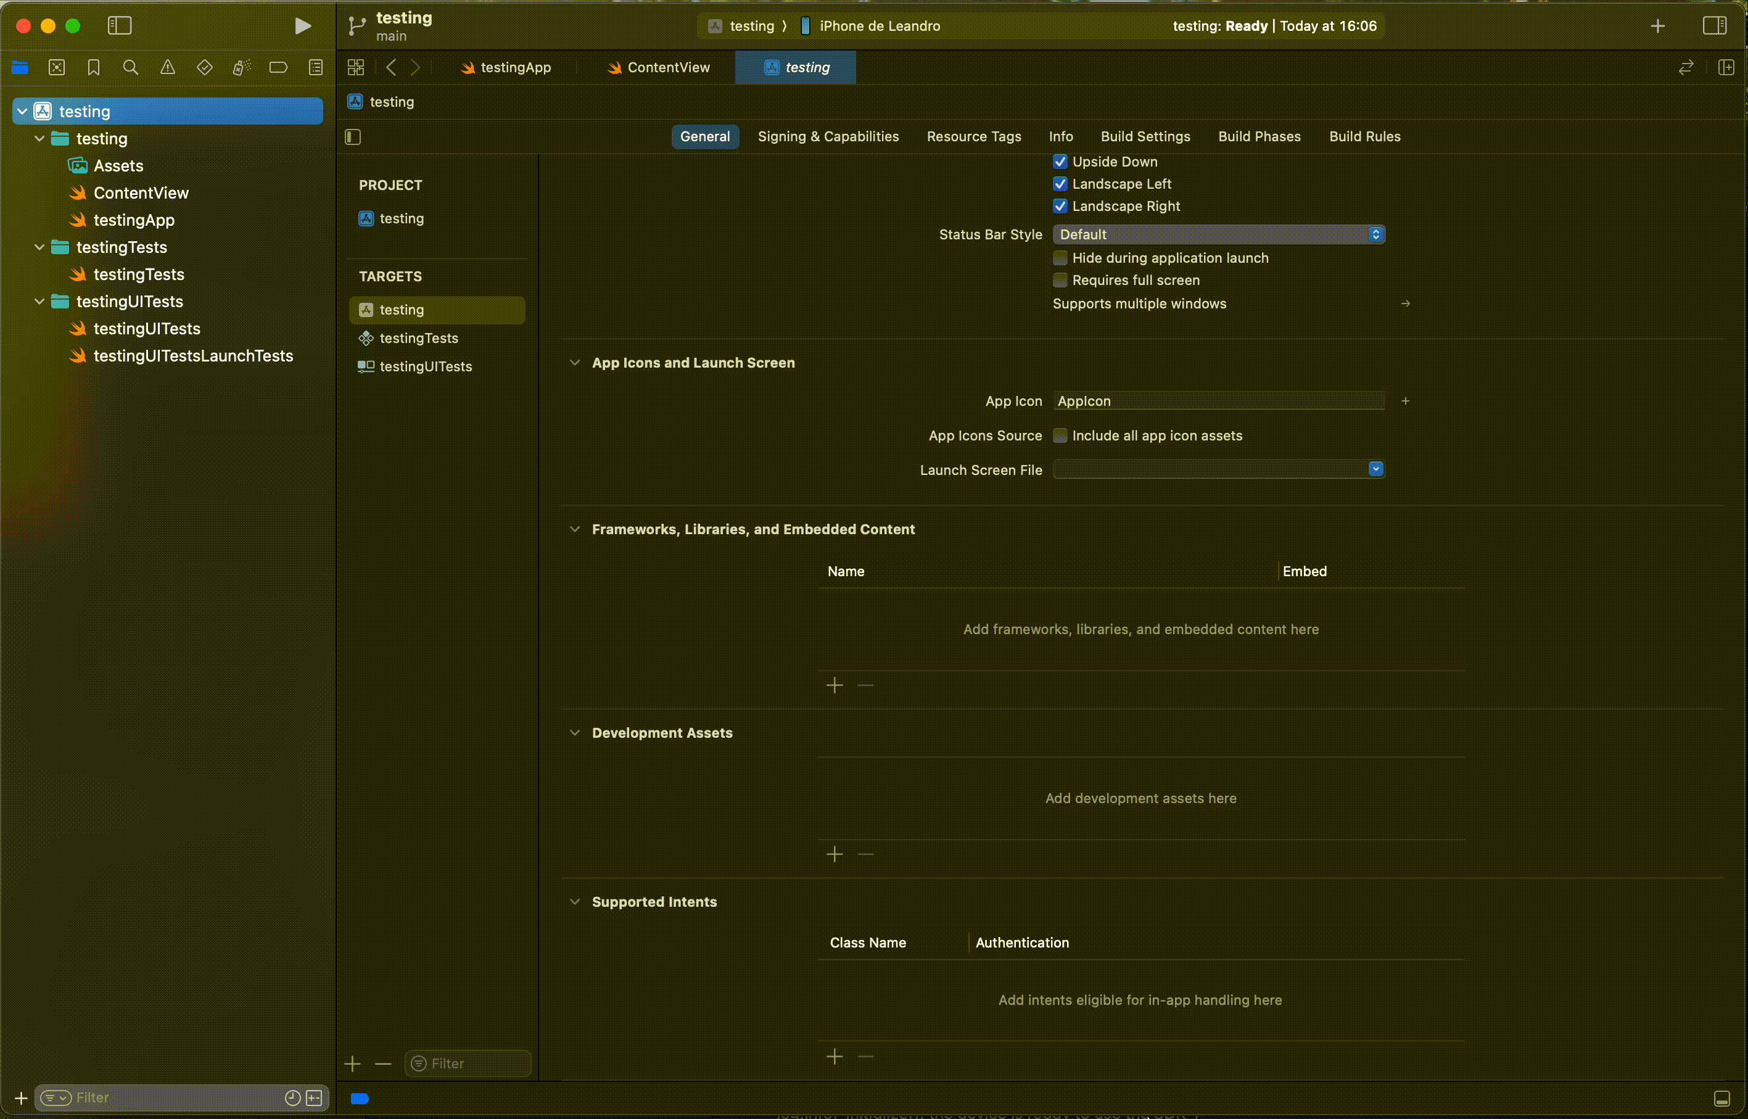Add a framework with plus button
The image size is (1748, 1119).
(835, 686)
